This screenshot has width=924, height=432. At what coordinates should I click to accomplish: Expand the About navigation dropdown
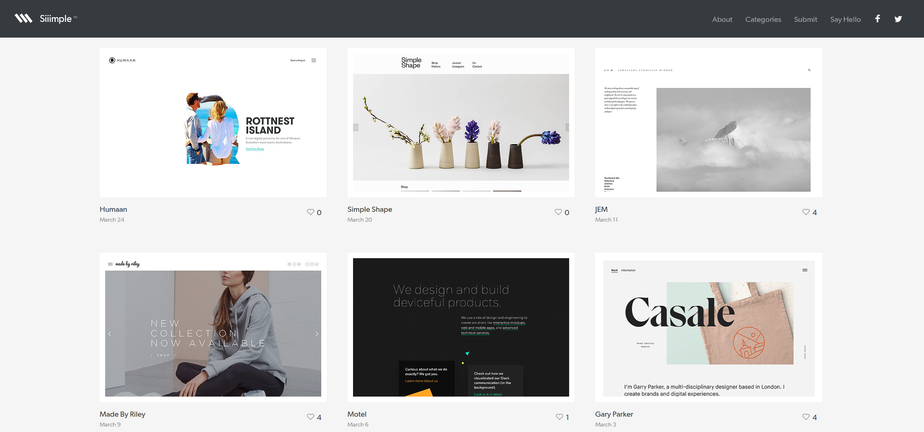(x=722, y=19)
